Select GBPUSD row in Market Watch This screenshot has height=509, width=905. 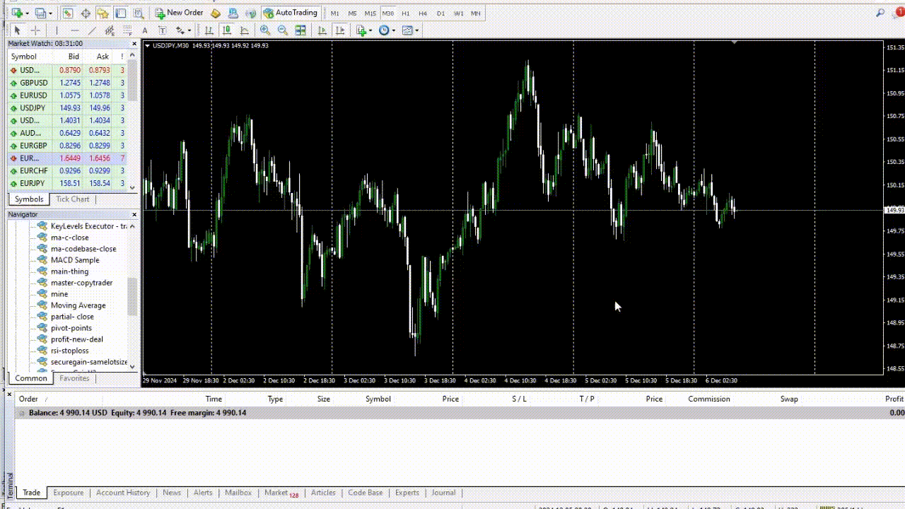tap(69, 83)
